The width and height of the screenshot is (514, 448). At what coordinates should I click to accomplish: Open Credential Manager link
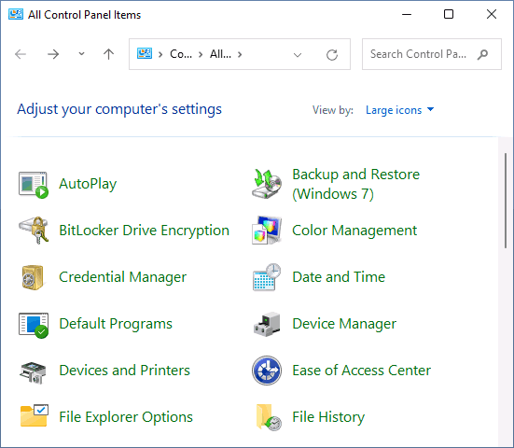pyautogui.click(x=122, y=277)
